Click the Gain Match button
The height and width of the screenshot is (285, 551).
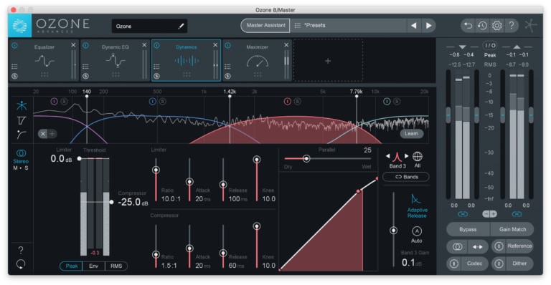coord(512,229)
